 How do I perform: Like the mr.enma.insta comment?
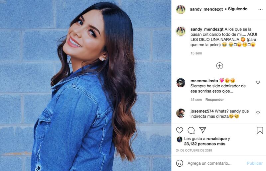coord(258,82)
